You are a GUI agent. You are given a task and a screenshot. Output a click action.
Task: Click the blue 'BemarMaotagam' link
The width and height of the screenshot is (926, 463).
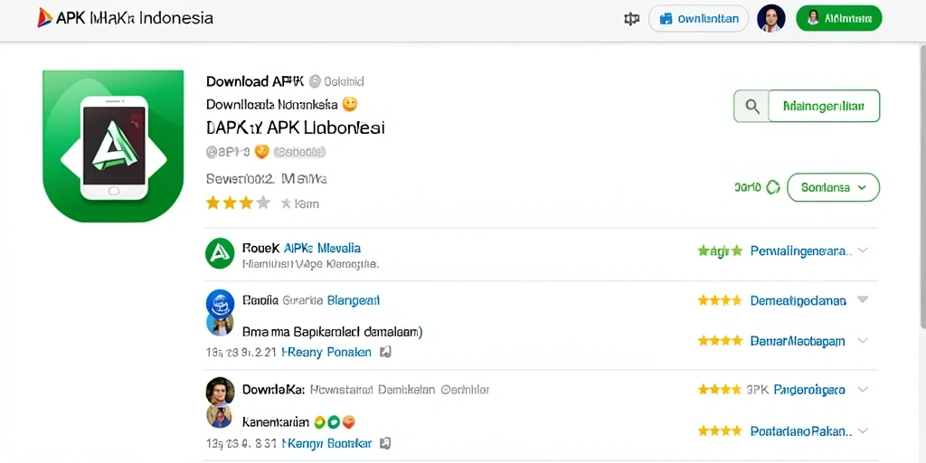click(798, 341)
